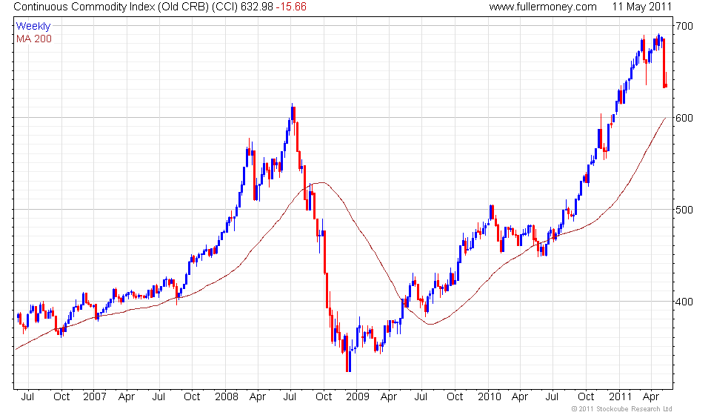Viewport: 711px width, 415px height.
Task: Click the 'Apr' label just after 2007
Action: (x=127, y=397)
